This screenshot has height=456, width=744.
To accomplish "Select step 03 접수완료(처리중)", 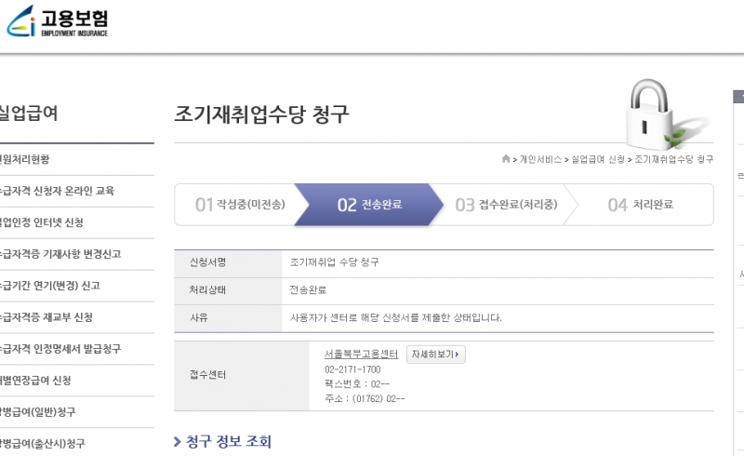I will (498, 205).
